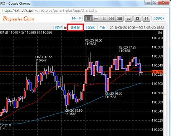This screenshot has width=171, height=136.
Task: Switch to two-row stacked chart layout
Action: [96, 19]
